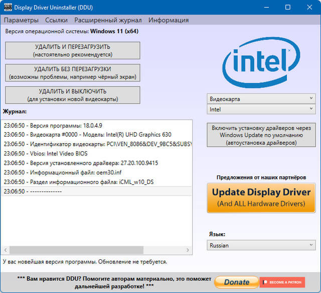The image size is (321, 293).
Task: Open the Параметры menu
Action: click(21, 20)
